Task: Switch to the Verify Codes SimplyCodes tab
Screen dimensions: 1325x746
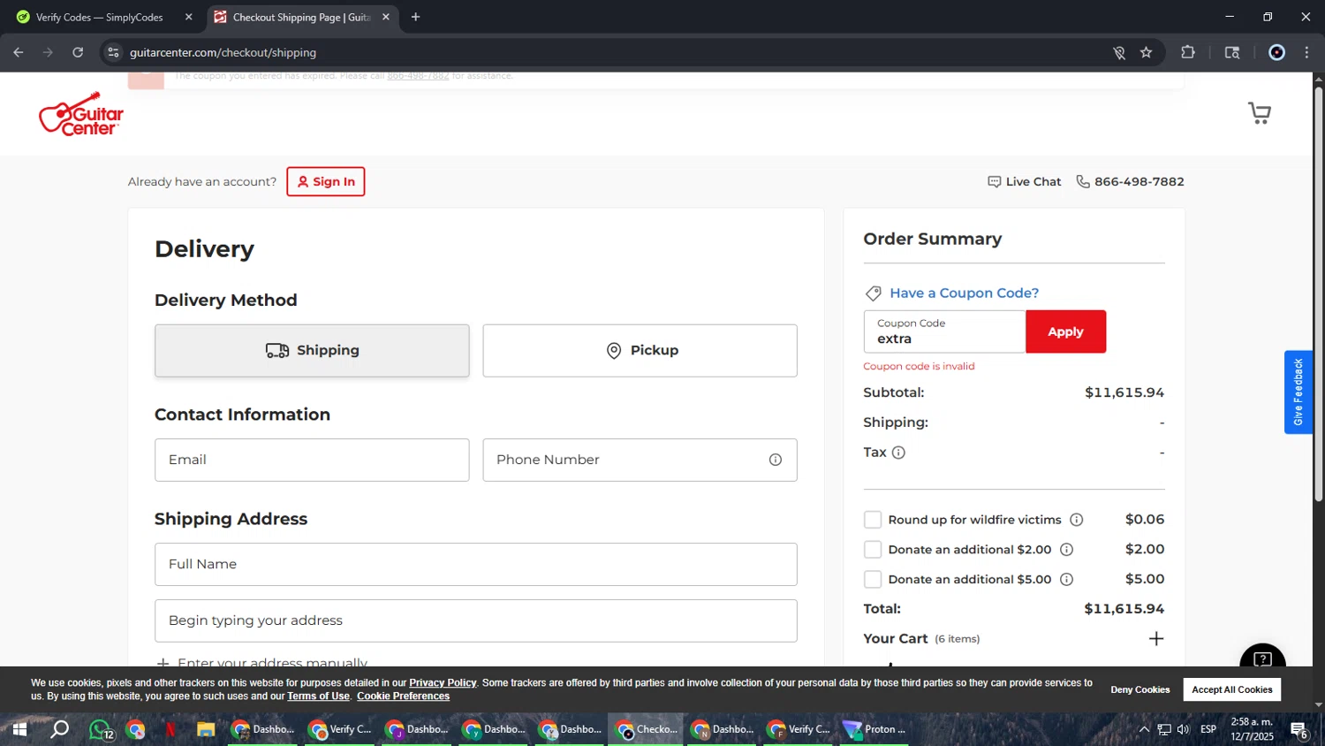Action: tap(100, 17)
